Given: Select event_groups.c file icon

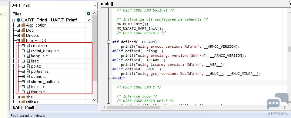Looking at the screenshot, I should 28,51.
